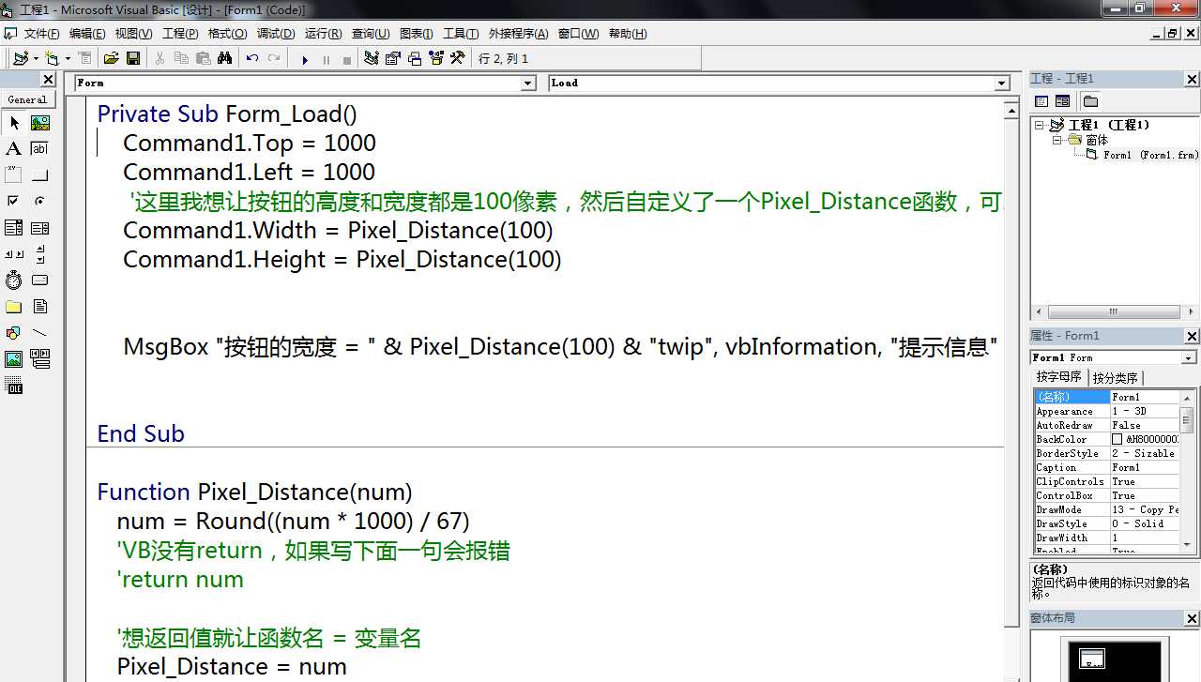Select the ComboBox control tool
1201x682 pixels.
pyautogui.click(x=14, y=228)
